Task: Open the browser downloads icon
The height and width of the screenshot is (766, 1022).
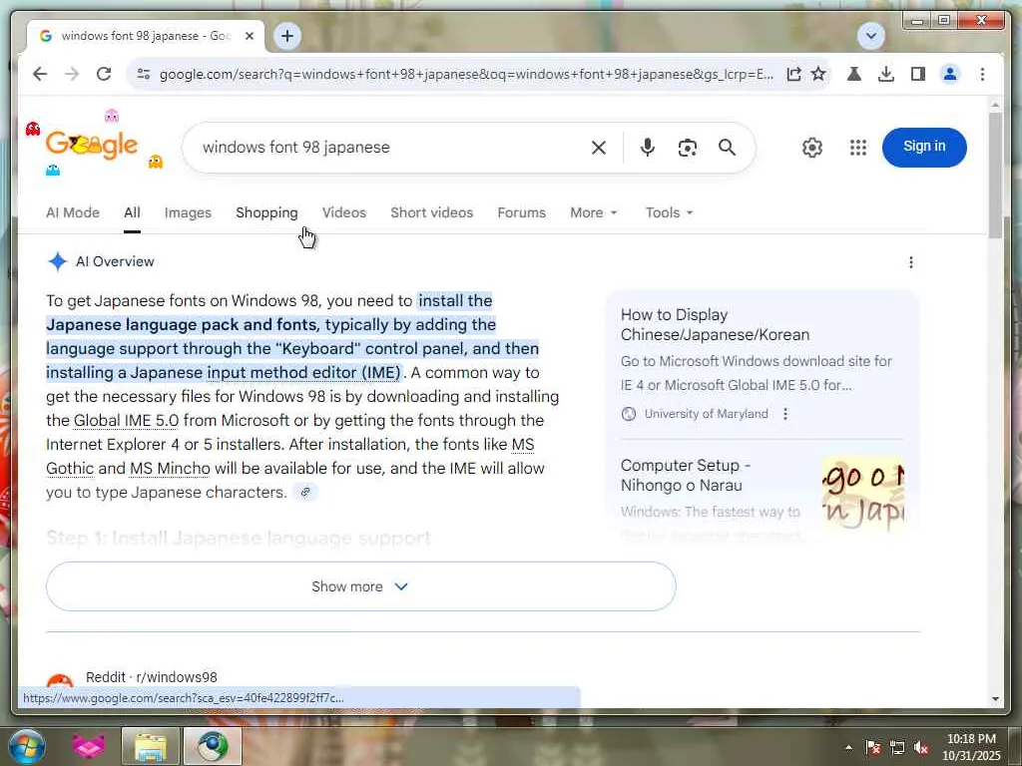Action: (886, 74)
